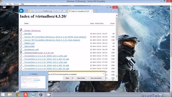Viewport: 172px width, 97px height.
Task: Click the el6-1.i686.rpm VirtualBox link
Action: 45,62
